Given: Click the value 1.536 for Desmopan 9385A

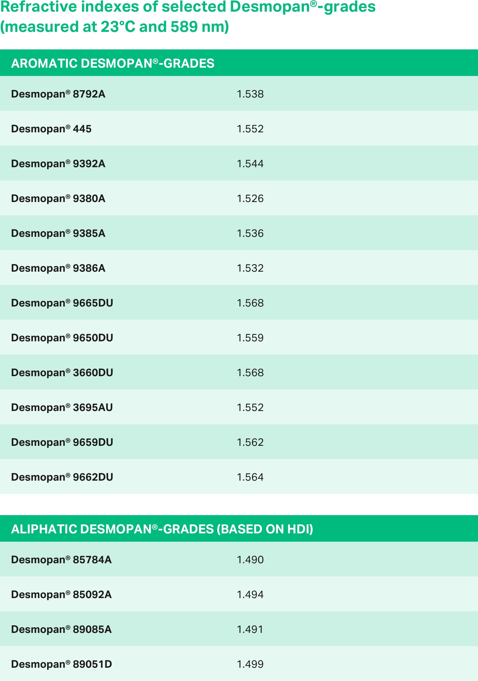Looking at the screenshot, I should point(250,234).
